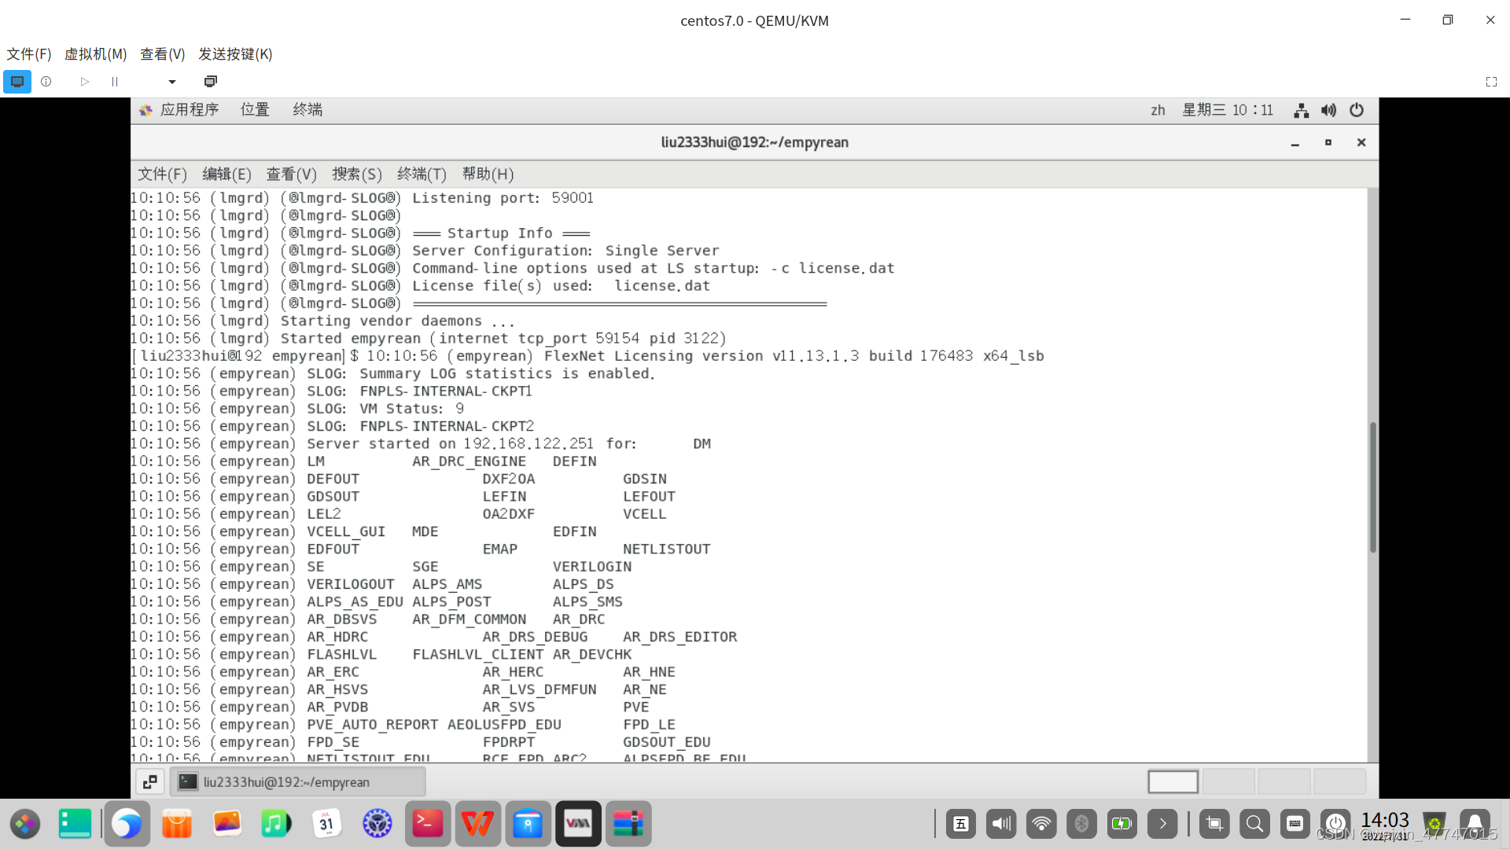
Task: Click the guest network status icon
Action: pyautogui.click(x=1301, y=111)
